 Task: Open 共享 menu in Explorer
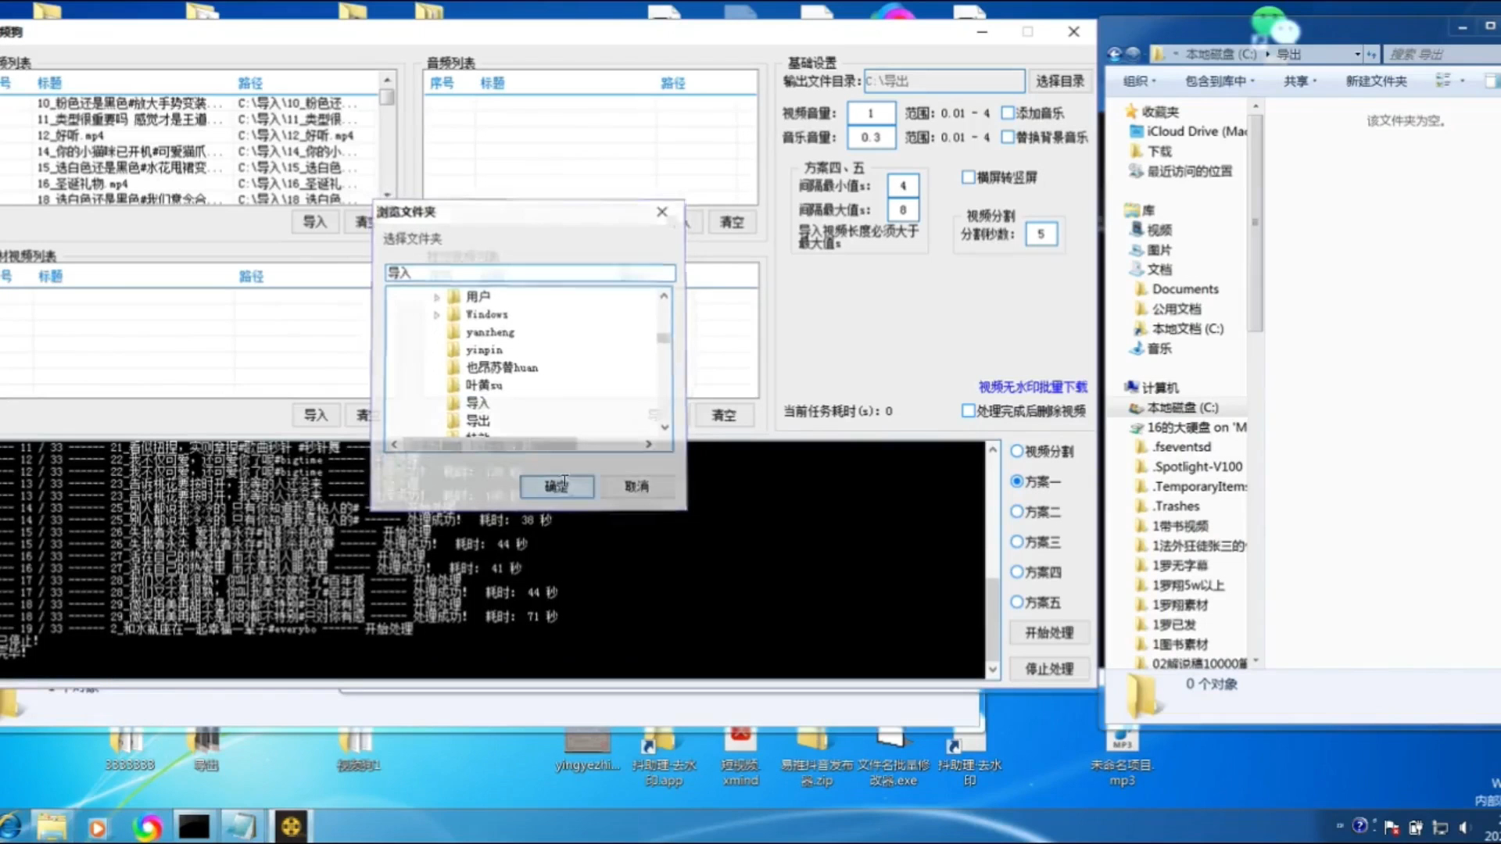click(1300, 80)
